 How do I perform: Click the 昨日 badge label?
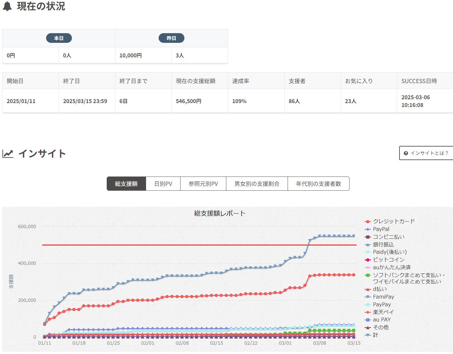pyautogui.click(x=171, y=38)
